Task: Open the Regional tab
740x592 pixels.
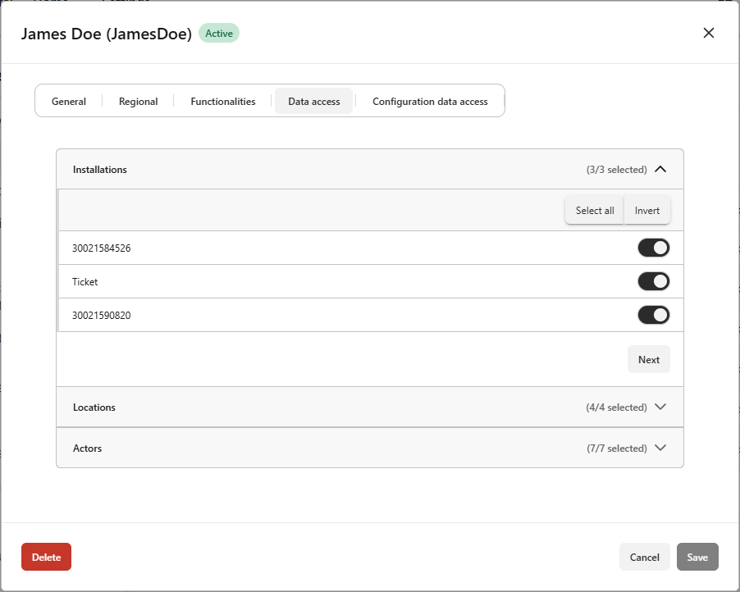Action: (138, 102)
